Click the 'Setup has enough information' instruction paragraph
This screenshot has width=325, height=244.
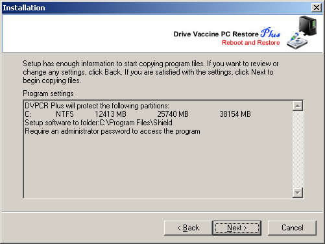pyautogui.click(x=150, y=72)
